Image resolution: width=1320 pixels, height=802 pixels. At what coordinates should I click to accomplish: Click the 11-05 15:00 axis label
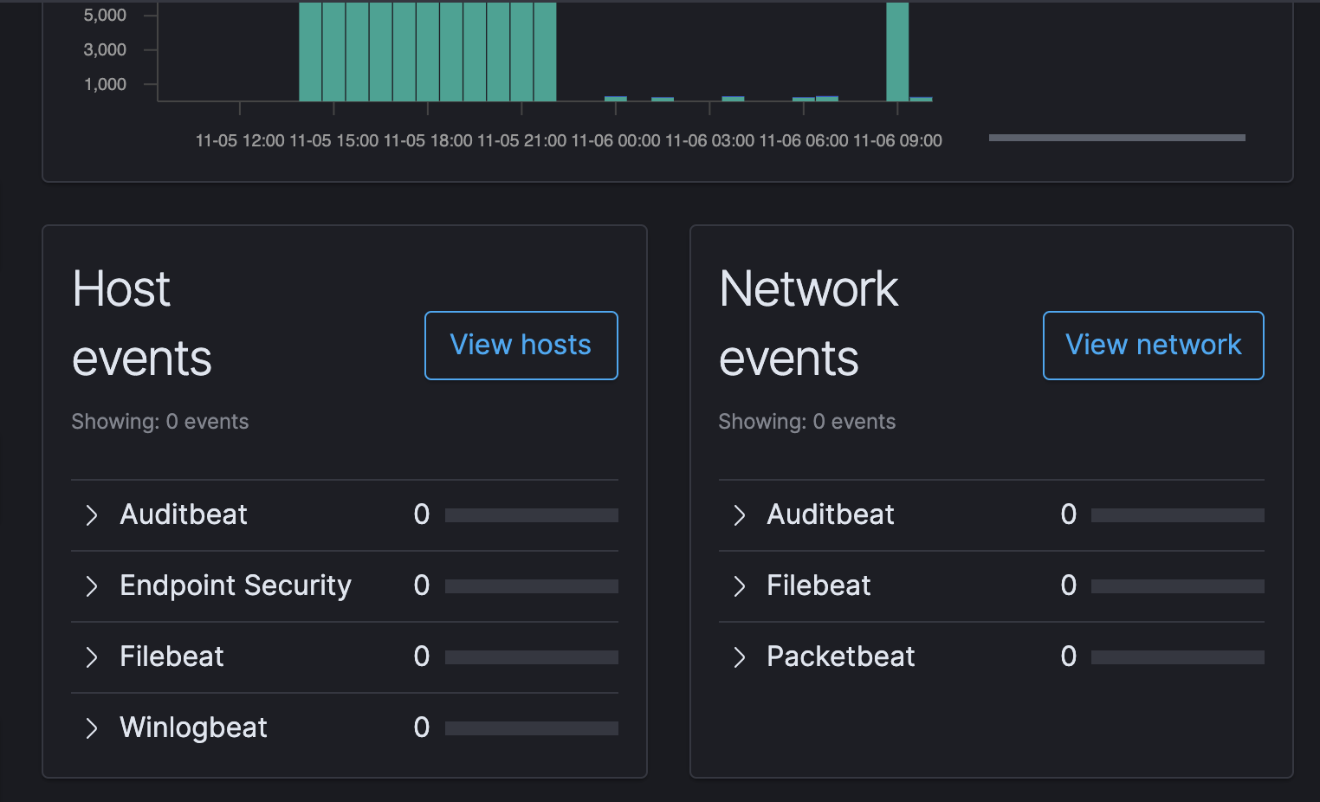click(x=333, y=140)
